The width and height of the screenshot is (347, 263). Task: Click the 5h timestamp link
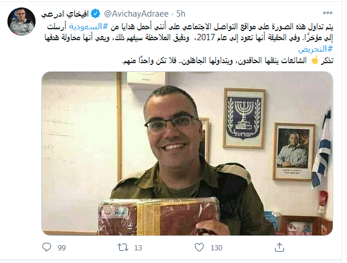[181, 14]
